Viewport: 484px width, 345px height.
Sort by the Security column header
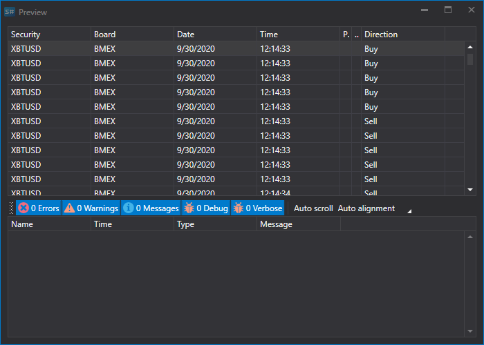click(49, 34)
